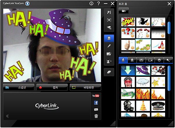Select the orange party hat thumbnail

(143, 106)
